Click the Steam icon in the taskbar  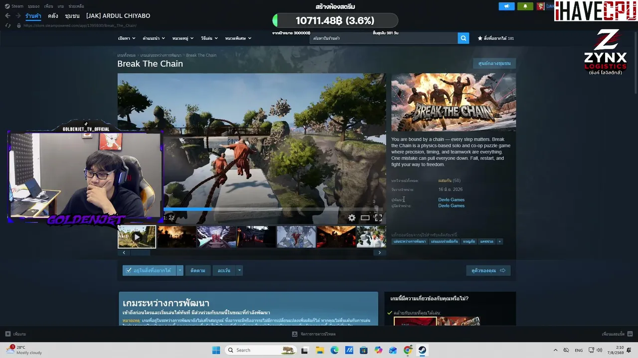coord(422,350)
